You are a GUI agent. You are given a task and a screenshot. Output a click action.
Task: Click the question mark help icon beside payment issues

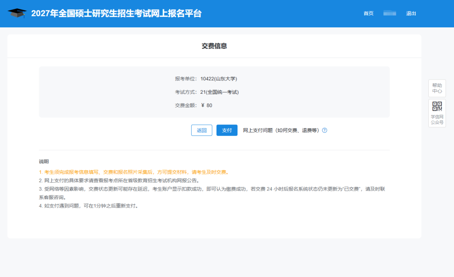(x=325, y=130)
